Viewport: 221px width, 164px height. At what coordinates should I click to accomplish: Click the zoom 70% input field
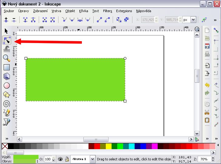pos(205,159)
